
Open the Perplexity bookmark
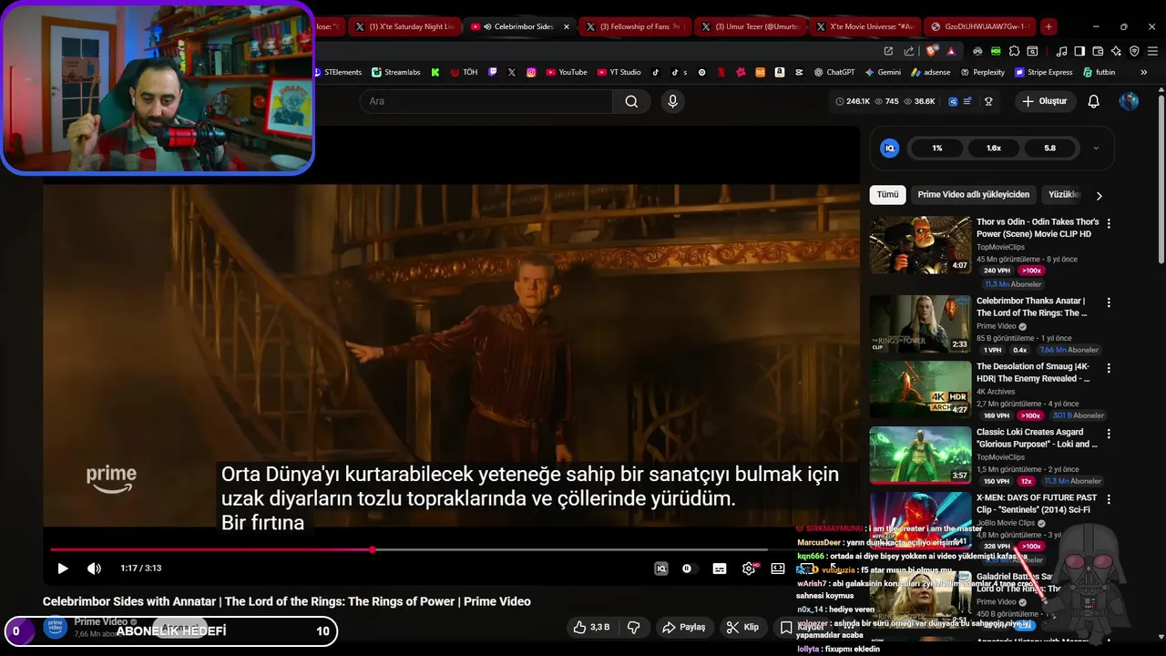pyautogui.click(x=983, y=72)
